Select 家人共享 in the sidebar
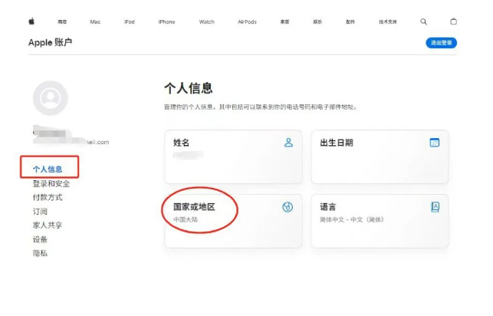493x316 pixels. click(x=48, y=225)
